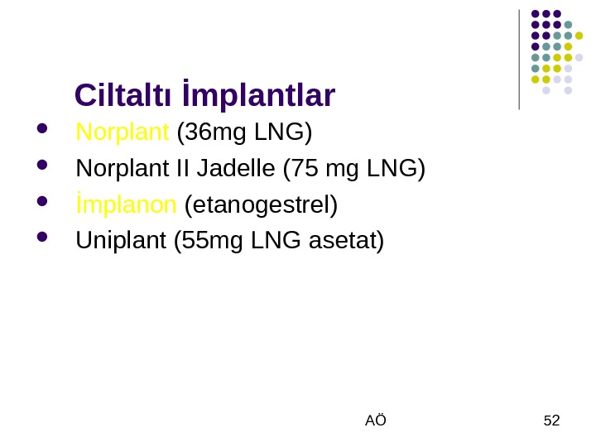Click the top-left purple dot of the grid

point(536,14)
